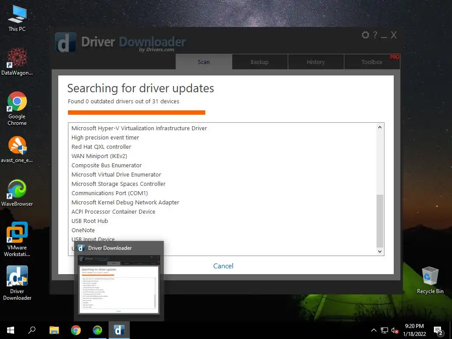Select High precision event timer row
This screenshot has height=339, width=452.
click(105, 138)
